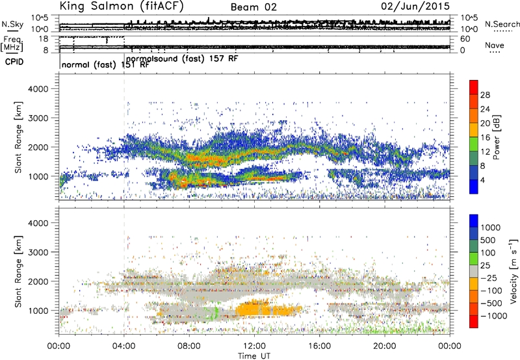
Task: Click the 'normalsound (fast) 157 RF' CPID text
Action: click(x=182, y=58)
